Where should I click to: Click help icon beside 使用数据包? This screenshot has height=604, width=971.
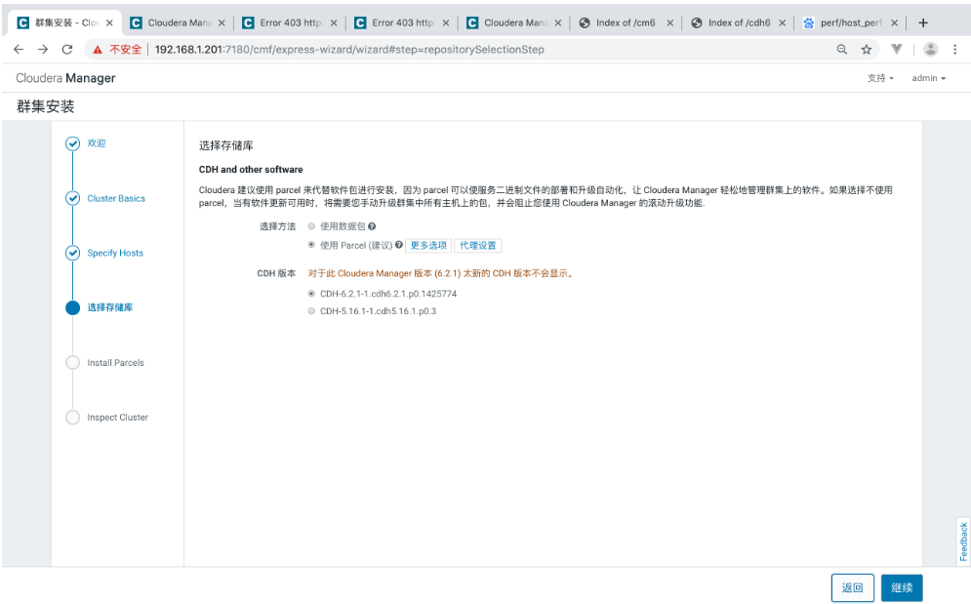372,226
